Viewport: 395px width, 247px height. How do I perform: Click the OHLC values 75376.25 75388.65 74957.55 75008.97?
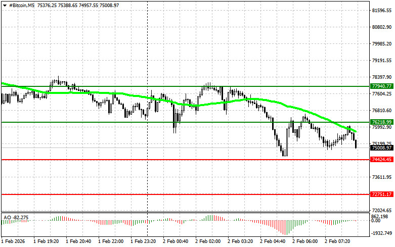coord(78,5)
